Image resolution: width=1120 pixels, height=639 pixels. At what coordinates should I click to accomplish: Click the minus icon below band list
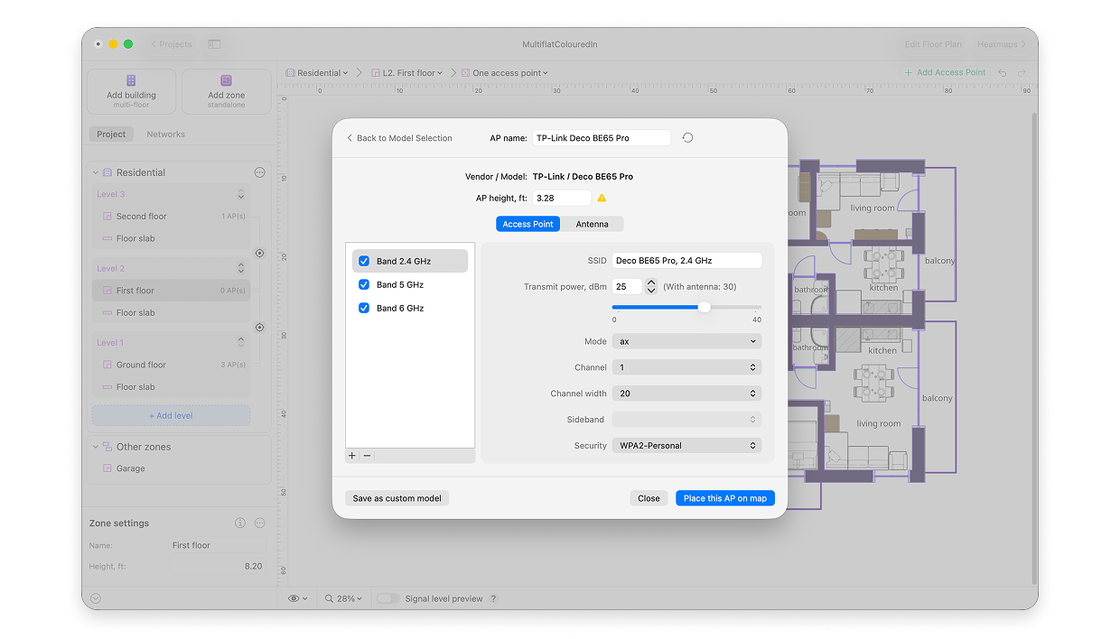point(368,456)
